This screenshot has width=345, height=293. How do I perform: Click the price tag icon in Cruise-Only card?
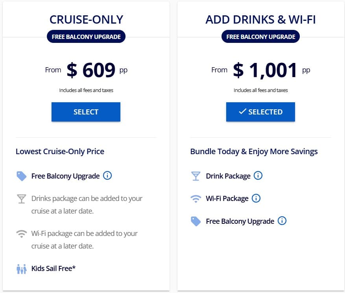click(x=22, y=176)
